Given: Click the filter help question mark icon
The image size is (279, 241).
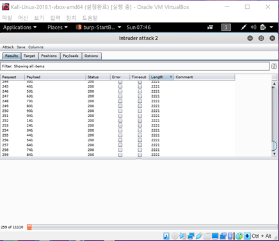Looking at the screenshot, I should coord(274,66).
